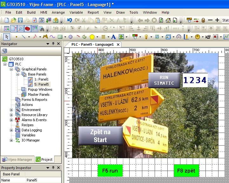Viewport: 229px width, 183px height.
Task: Toggle the Property Inspector toolbar button
Action: click(14, 29)
